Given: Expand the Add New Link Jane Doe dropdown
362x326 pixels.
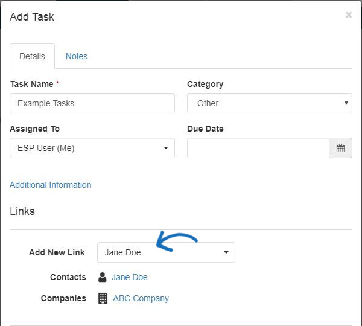Looking at the screenshot, I should (x=167, y=252).
